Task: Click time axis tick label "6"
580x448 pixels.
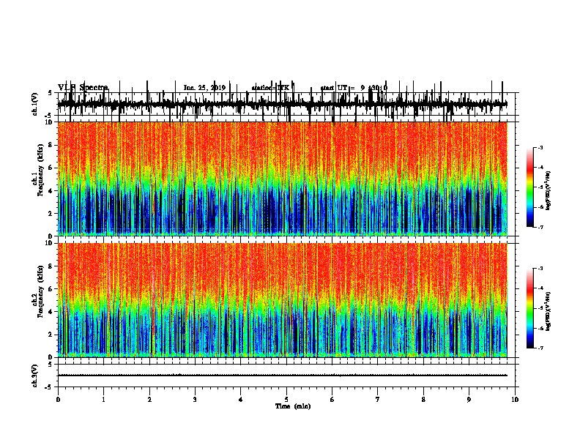Action: 332,400
